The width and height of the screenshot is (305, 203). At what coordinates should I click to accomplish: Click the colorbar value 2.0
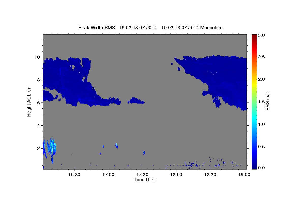pos(262,79)
